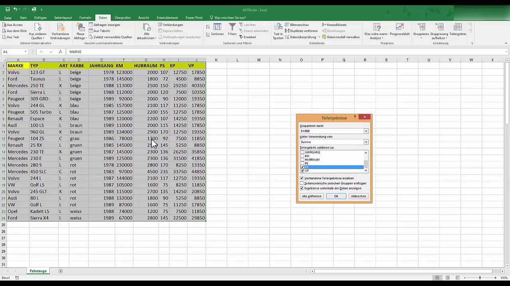
Task: Expand the Name Box dropdown
Action: [x=25, y=52]
